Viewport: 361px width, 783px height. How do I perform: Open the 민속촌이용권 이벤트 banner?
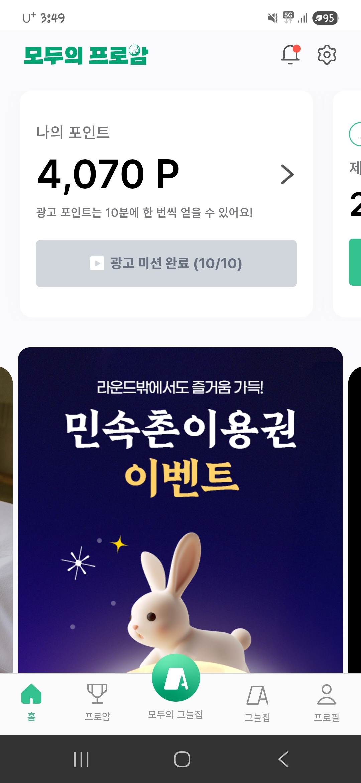point(180,510)
